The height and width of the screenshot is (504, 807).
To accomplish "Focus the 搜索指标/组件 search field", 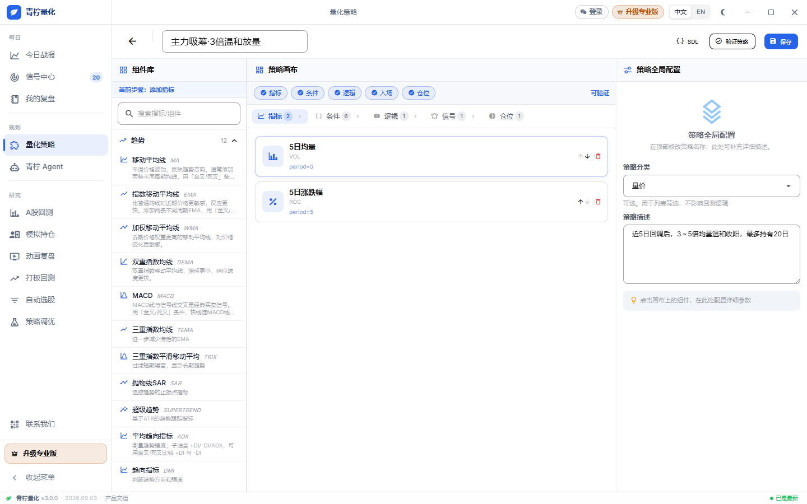I will 179,114.
